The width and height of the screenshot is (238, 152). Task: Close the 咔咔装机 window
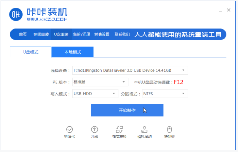(x=229, y=10)
